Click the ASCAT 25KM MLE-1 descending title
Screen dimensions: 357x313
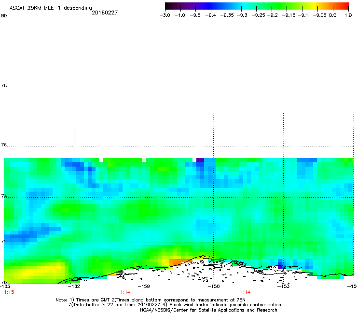(x=51, y=8)
